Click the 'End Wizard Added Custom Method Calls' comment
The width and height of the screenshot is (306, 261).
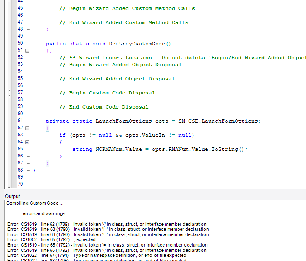pos(124,22)
